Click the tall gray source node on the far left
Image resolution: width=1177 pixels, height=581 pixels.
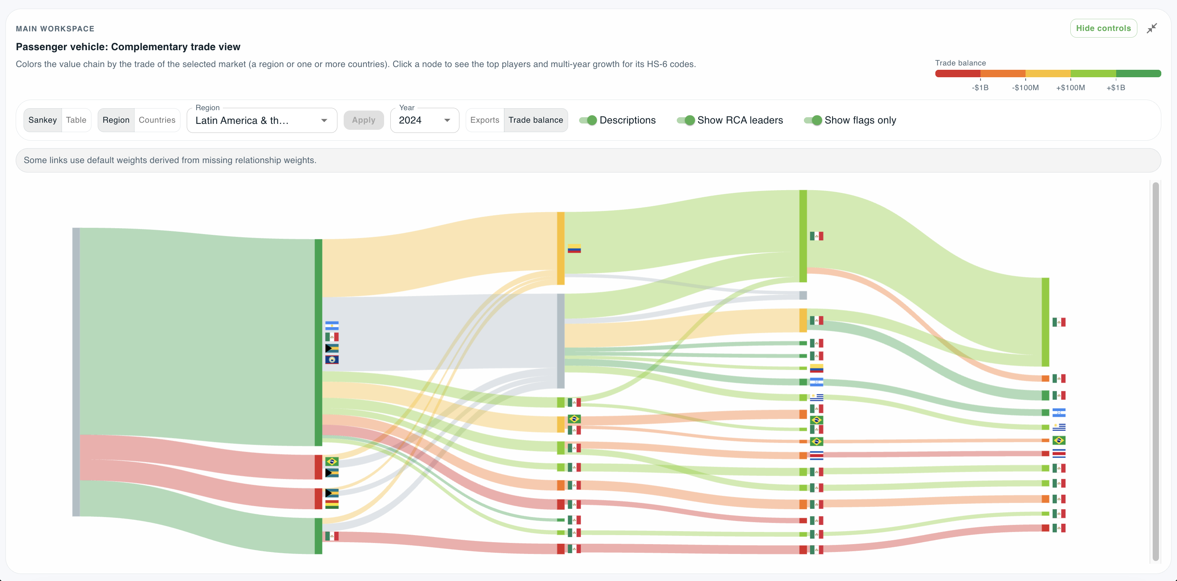76,372
